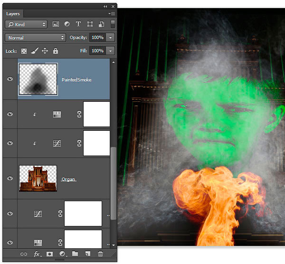
Task: Click the panel resize grip corner
Action: pos(114,255)
